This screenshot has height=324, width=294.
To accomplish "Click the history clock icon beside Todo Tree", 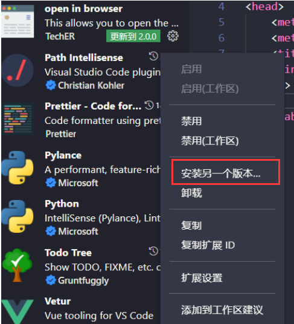I will pyautogui.click(x=153, y=251).
